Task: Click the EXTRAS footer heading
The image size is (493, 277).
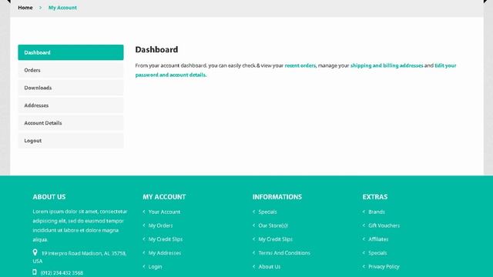Action: point(375,197)
